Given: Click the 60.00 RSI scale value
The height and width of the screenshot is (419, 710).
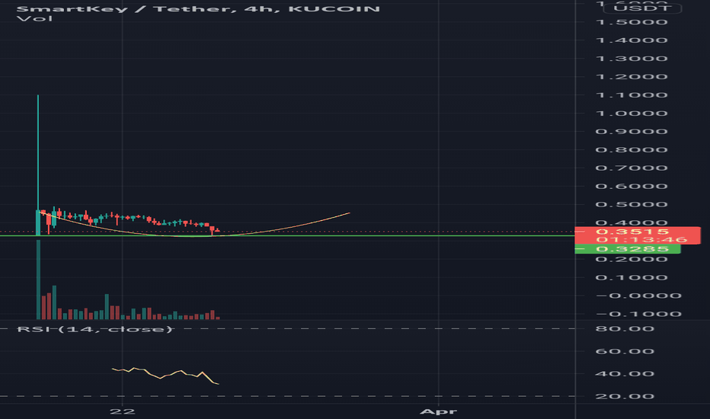Looking at the screenshot, I should click(x=625, y=351).
